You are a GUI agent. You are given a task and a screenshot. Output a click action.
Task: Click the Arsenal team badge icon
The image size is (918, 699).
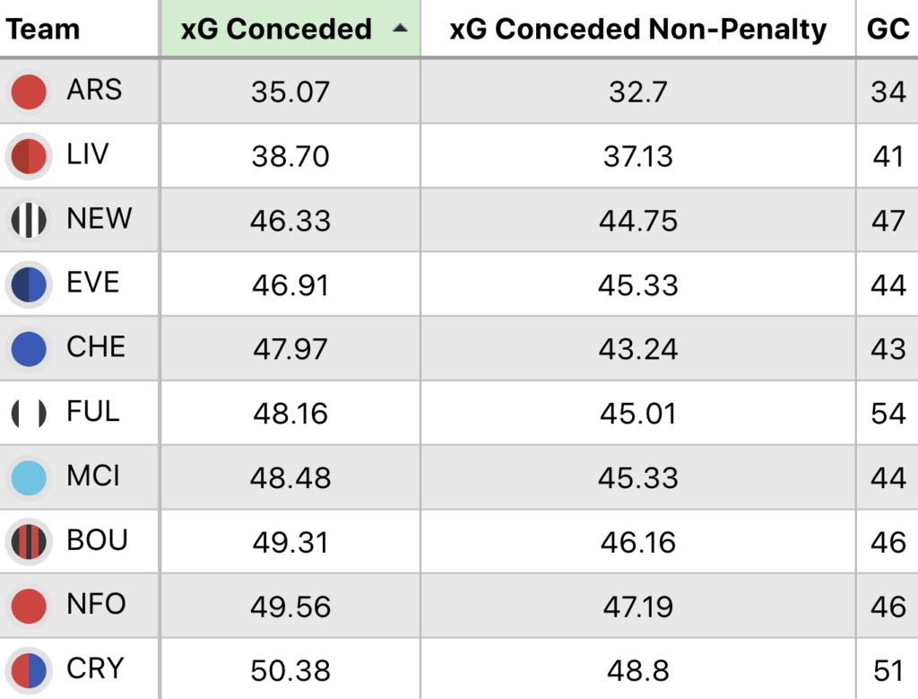29,92
